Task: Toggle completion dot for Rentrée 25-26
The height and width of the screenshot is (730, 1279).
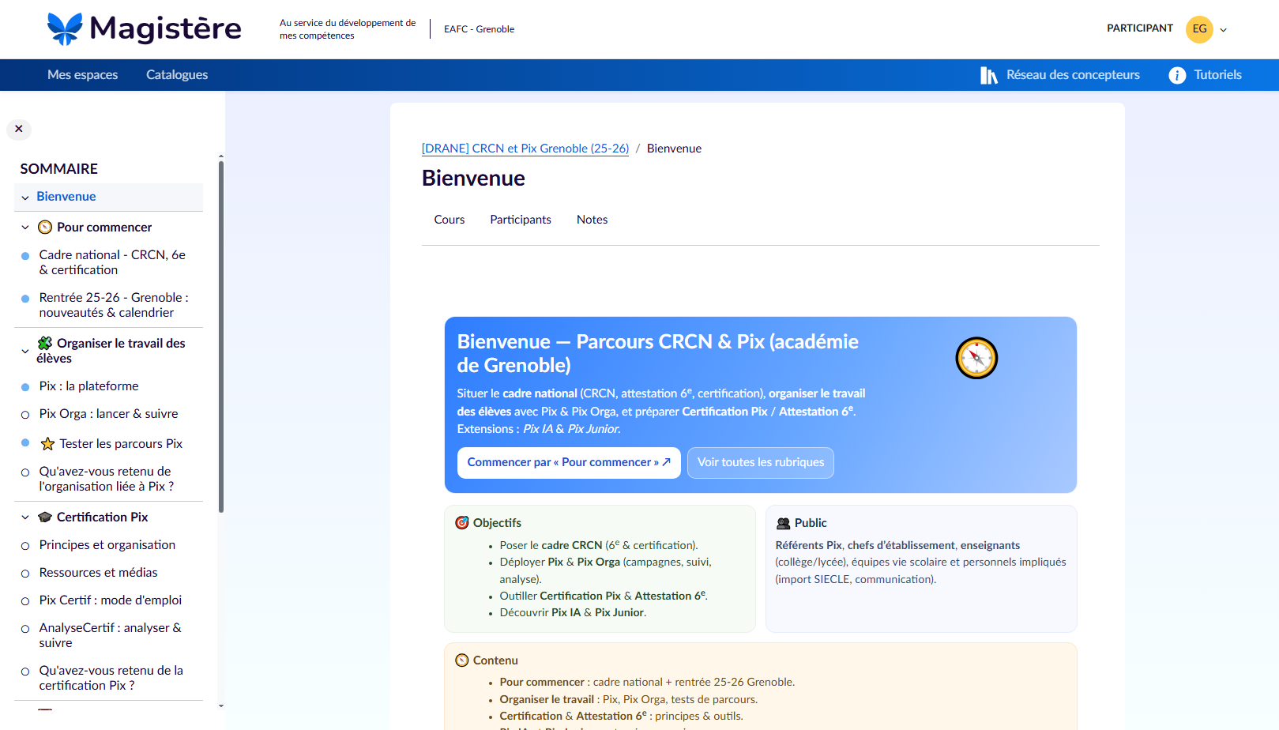Action: coord(25,299)
